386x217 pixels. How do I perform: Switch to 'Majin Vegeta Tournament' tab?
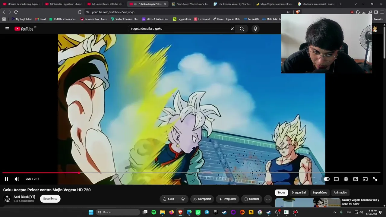[x=274, y=4]
